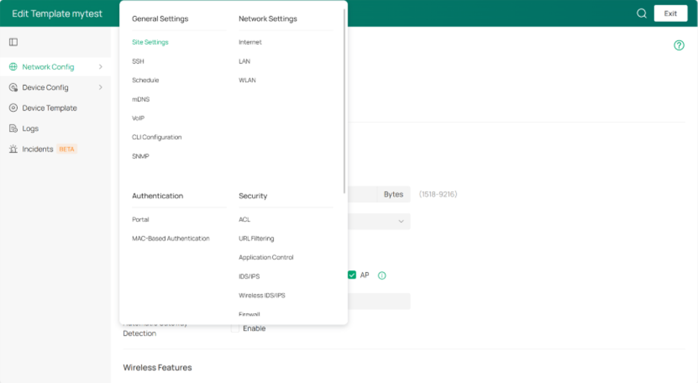Open VoIP settings entry
The image size is (698, 383).
pyautogui.click(x=138, y=118)
